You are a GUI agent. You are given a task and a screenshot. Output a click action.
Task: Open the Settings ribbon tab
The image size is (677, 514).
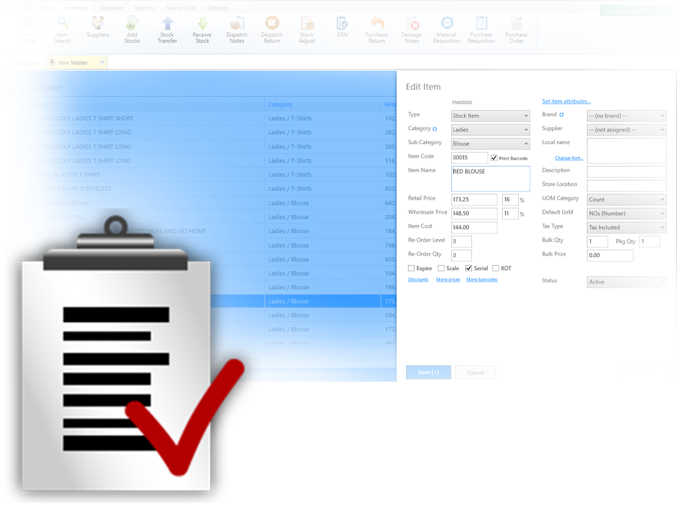pyautogui.click(x=218, y=8)
